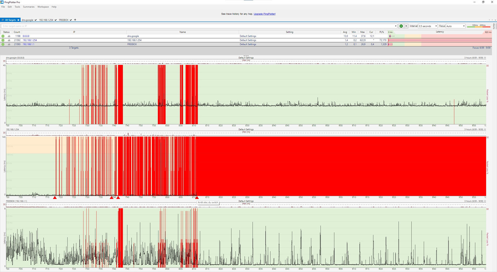
Task: Select the 8.8.8.8 IP cell
Action: point(26,36)
